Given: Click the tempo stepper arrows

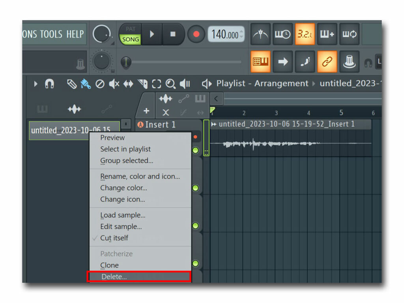Looking at the screenshot, I should coord(241,34).
